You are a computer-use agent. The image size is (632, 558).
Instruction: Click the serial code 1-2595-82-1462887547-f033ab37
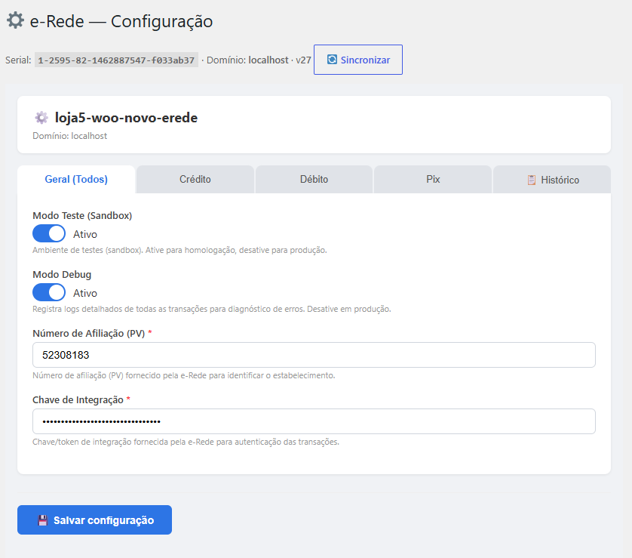click(116, 60)
